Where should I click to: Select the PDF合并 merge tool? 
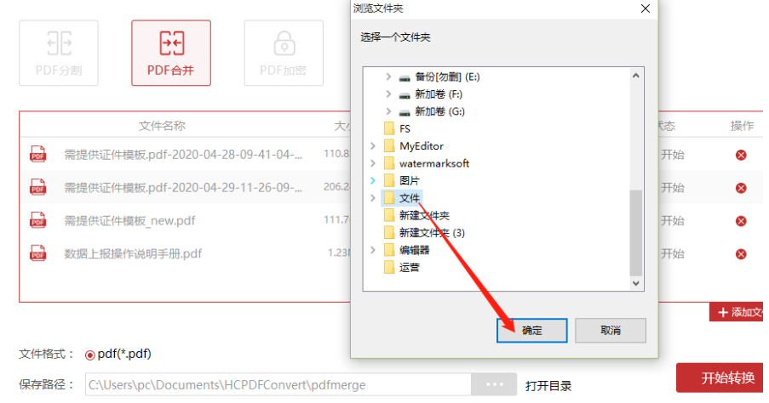point(171,53)
